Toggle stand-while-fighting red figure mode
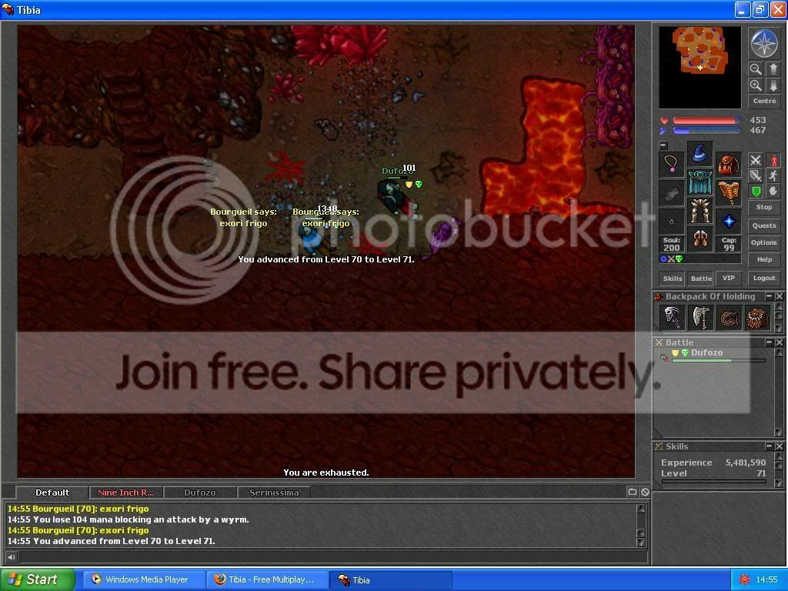 click(773, 160)
